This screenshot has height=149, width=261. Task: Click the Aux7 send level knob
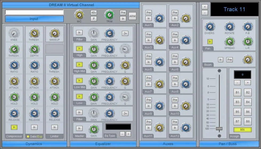(x=159, y=84)
